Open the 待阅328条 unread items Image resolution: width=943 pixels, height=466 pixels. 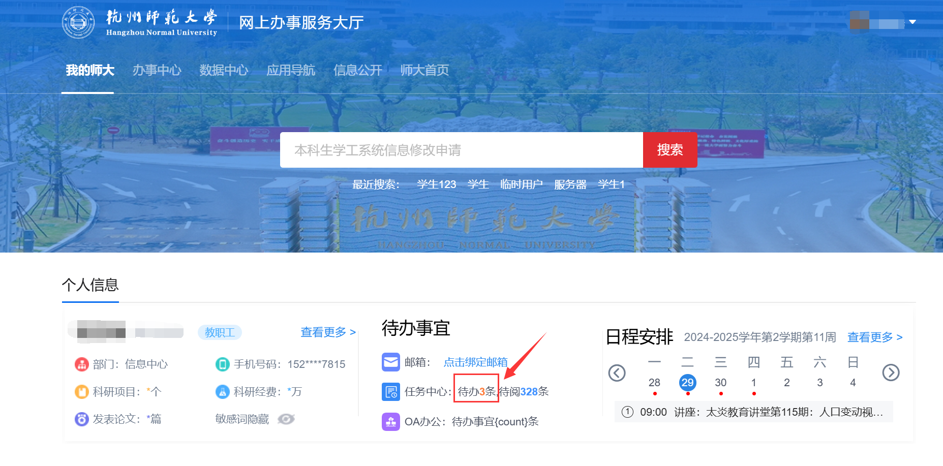[x=524, y=392]
